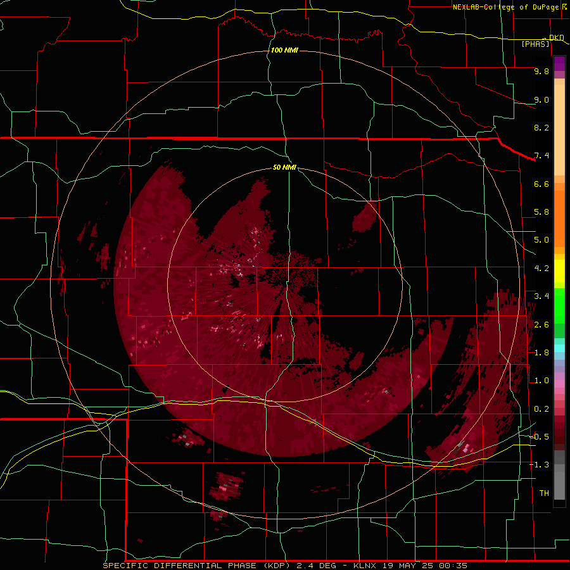Screen dimensions: 570x570
Task: Pick the green color bar segment
Action: pos(559,305)
